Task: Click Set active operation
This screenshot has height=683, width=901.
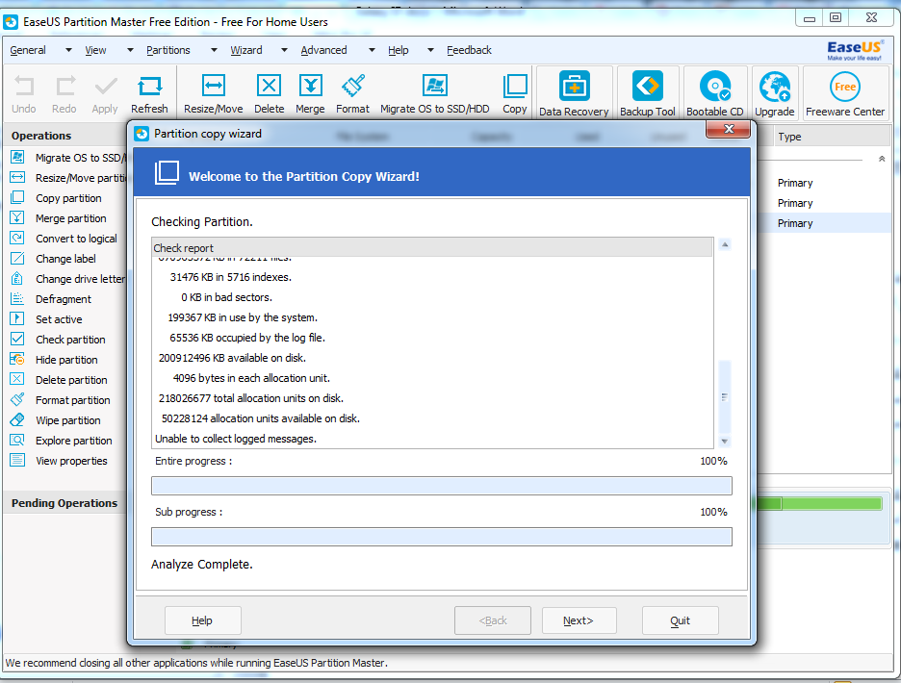Action: click(x=59, y=319)
